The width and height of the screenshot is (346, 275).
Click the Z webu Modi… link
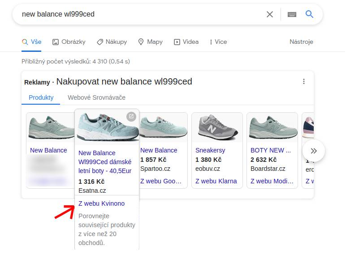(x=272, y=181)
